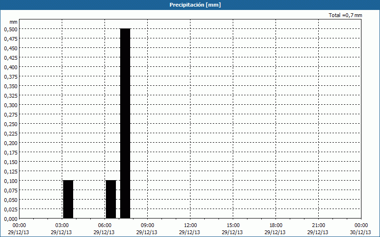Click the 0,300 y-axis value

click(x=11, y=105)
